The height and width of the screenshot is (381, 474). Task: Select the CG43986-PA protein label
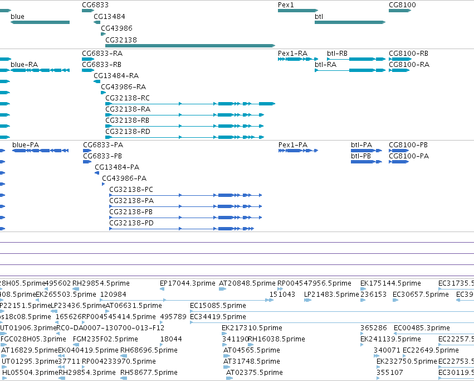[x=124, y=179]
